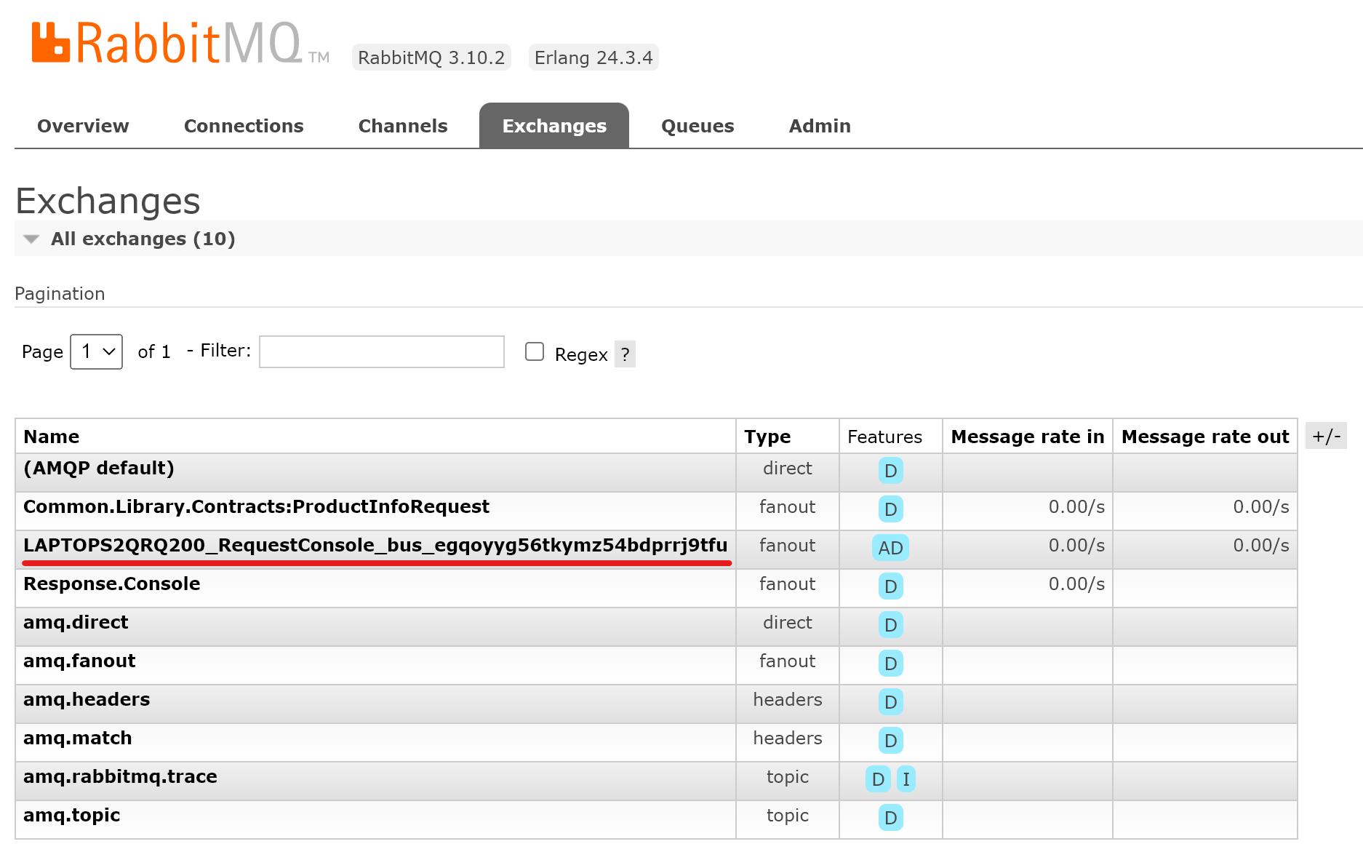
Task: Enable the Regex checkbox
Action: [x=535, y=351]
